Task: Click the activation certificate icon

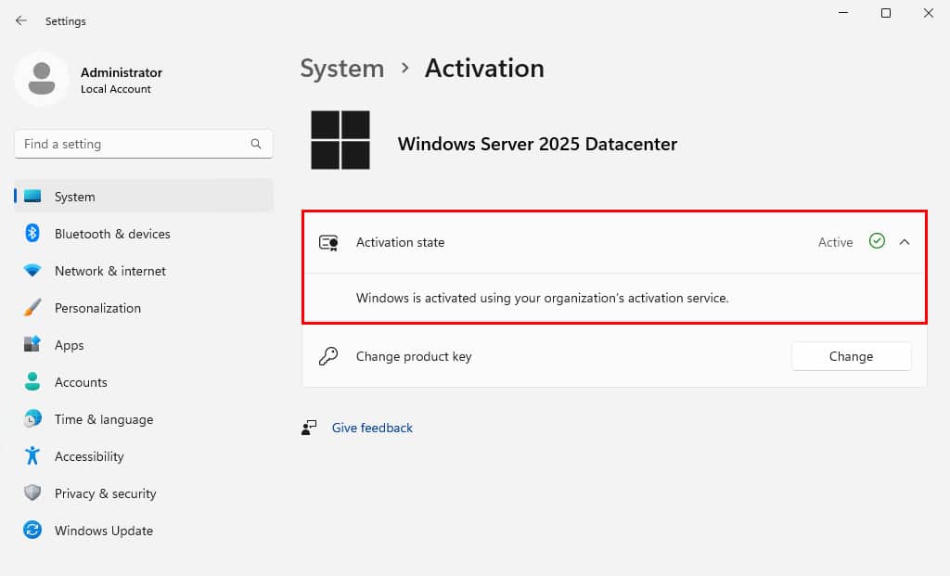Action: tap(328, 243)
